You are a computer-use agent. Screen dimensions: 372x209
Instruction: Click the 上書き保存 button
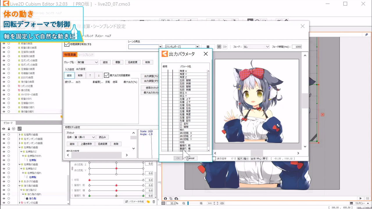pos(86,144)
